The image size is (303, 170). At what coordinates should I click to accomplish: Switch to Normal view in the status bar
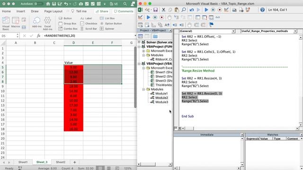coord(100,168)
